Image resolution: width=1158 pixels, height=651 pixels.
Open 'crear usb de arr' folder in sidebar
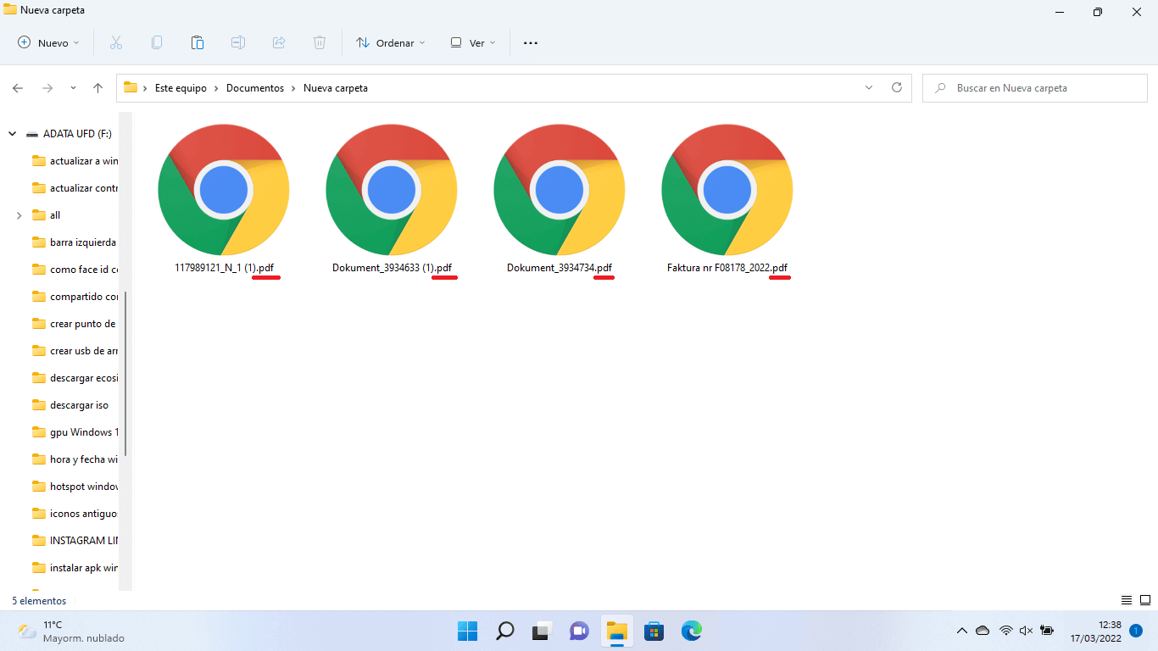[75, 351]
